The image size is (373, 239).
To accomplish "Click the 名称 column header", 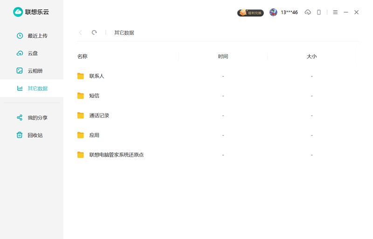I will [83, 56].
